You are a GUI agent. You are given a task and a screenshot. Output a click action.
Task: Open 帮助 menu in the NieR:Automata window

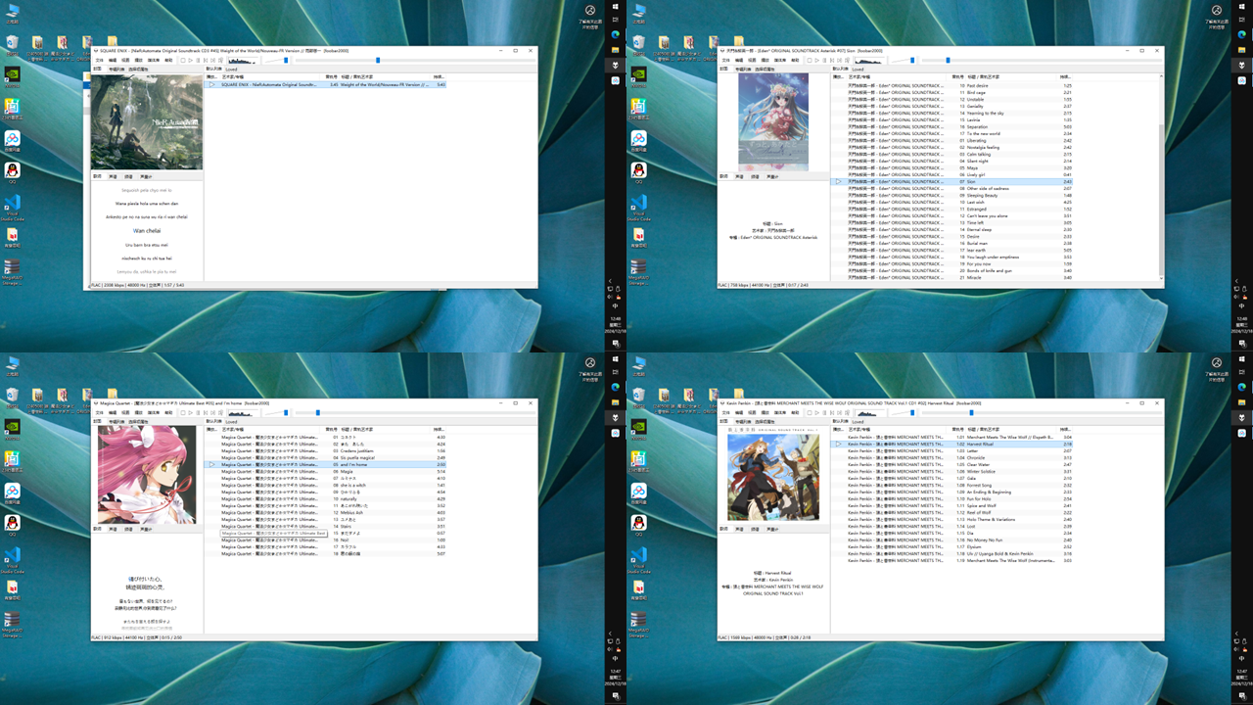pos(168,60)
